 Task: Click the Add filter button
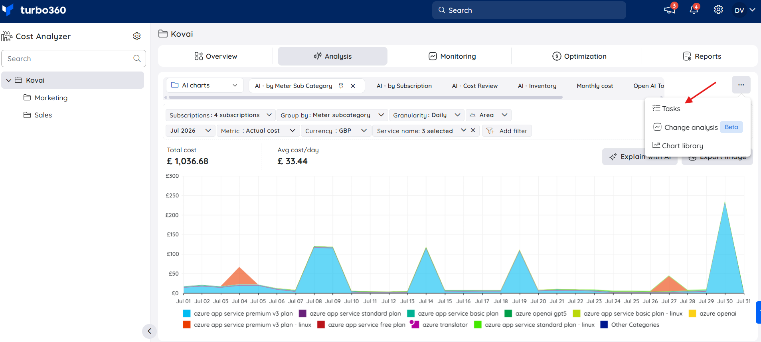pos(507,131)
